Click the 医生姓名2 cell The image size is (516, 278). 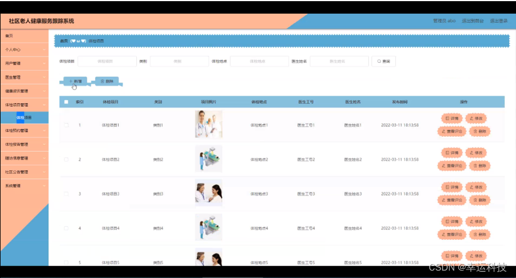(x=353, y=160)
